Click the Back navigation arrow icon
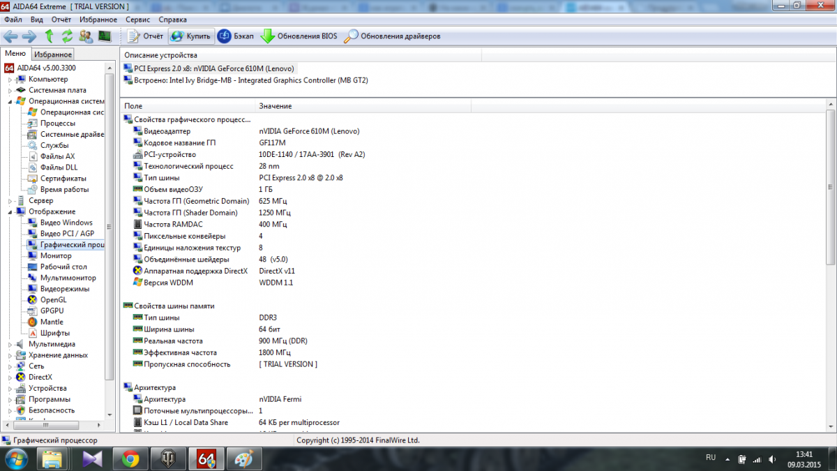The width and height of the screenshot is (837, 471). coord(10,36)
